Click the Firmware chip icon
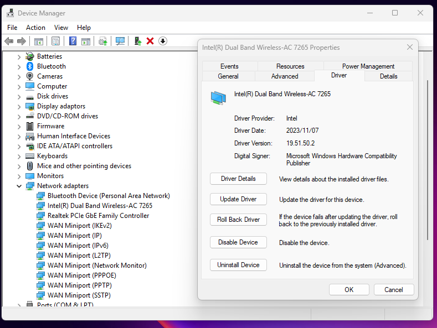This screenshot has height=328, width=437. pos(29,126)
